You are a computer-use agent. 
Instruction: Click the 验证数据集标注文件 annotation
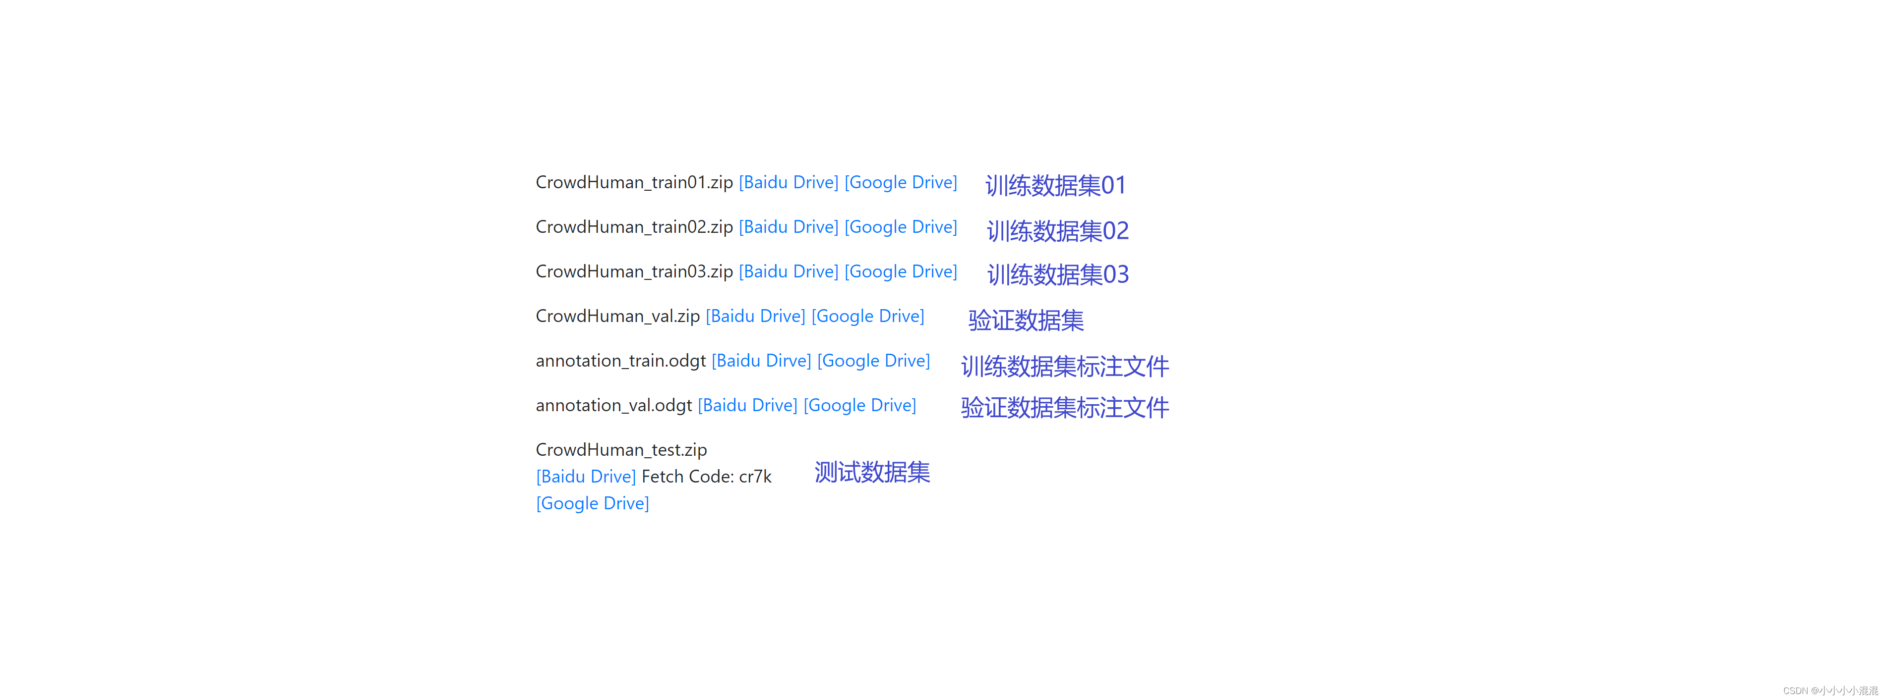coord(1065,407)
